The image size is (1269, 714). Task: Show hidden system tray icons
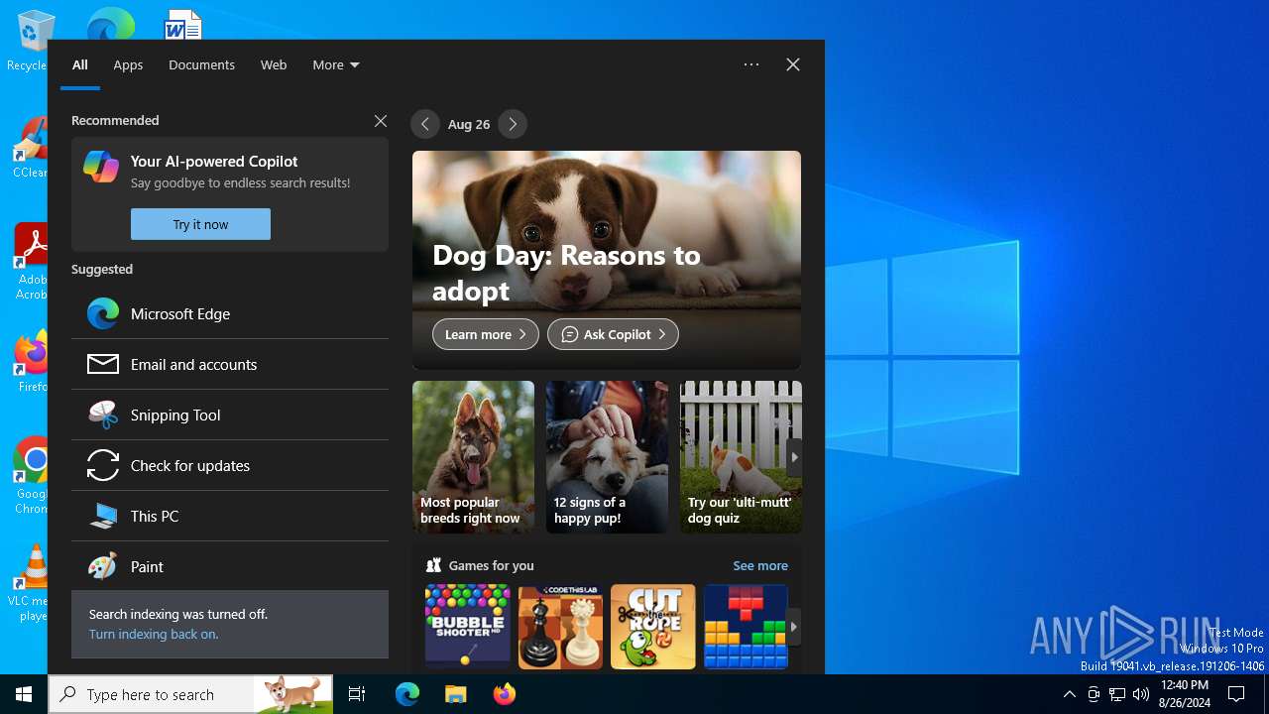[1069, 694]
